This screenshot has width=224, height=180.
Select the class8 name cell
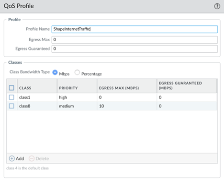point(37,106)
